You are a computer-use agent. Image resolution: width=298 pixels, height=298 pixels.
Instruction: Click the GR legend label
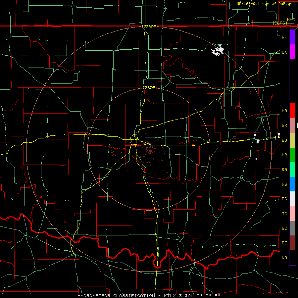pos(284,125)
